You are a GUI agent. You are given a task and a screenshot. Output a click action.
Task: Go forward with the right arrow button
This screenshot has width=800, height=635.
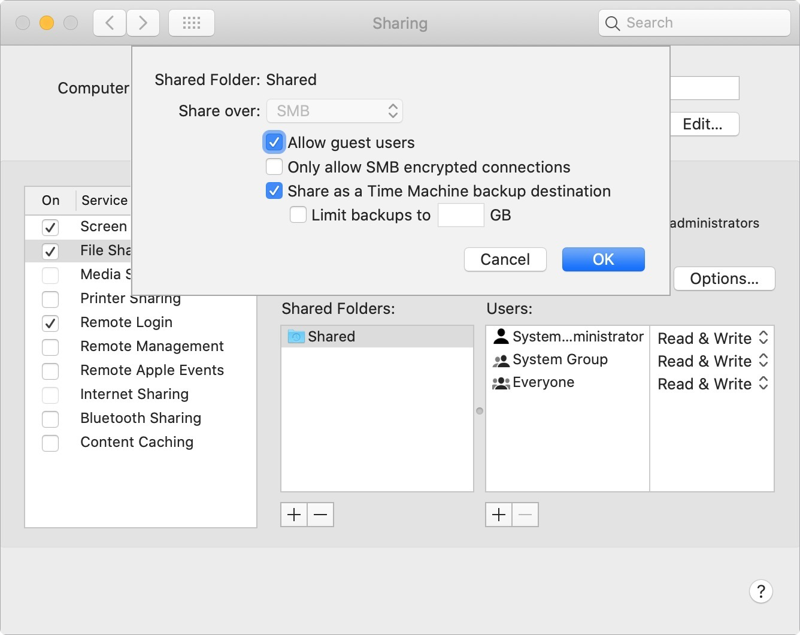coord(143,23)
